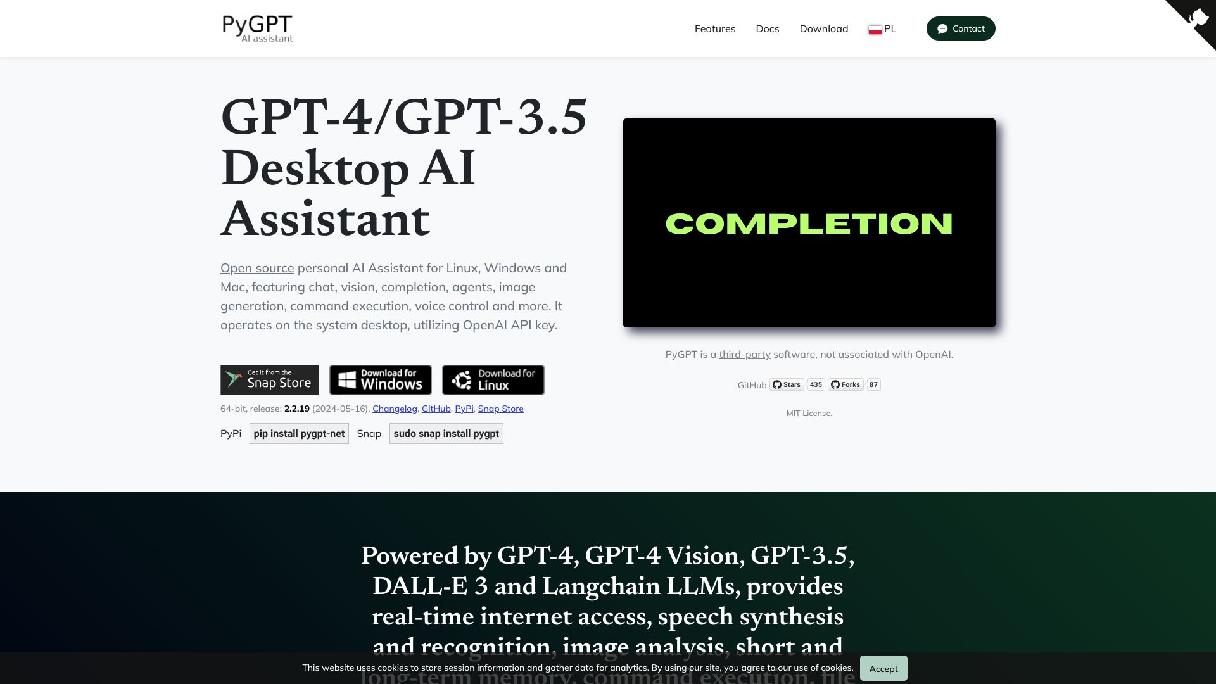Click the Features menu item
The width and height of the screenshot is (1216, 684).
[714, 28]
